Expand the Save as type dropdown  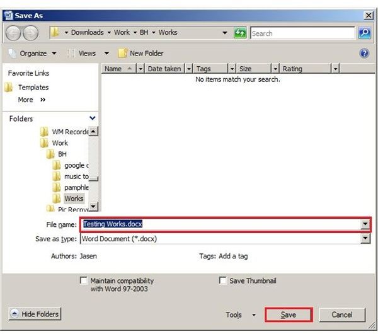pyautogui.click(x=365, y=238)
